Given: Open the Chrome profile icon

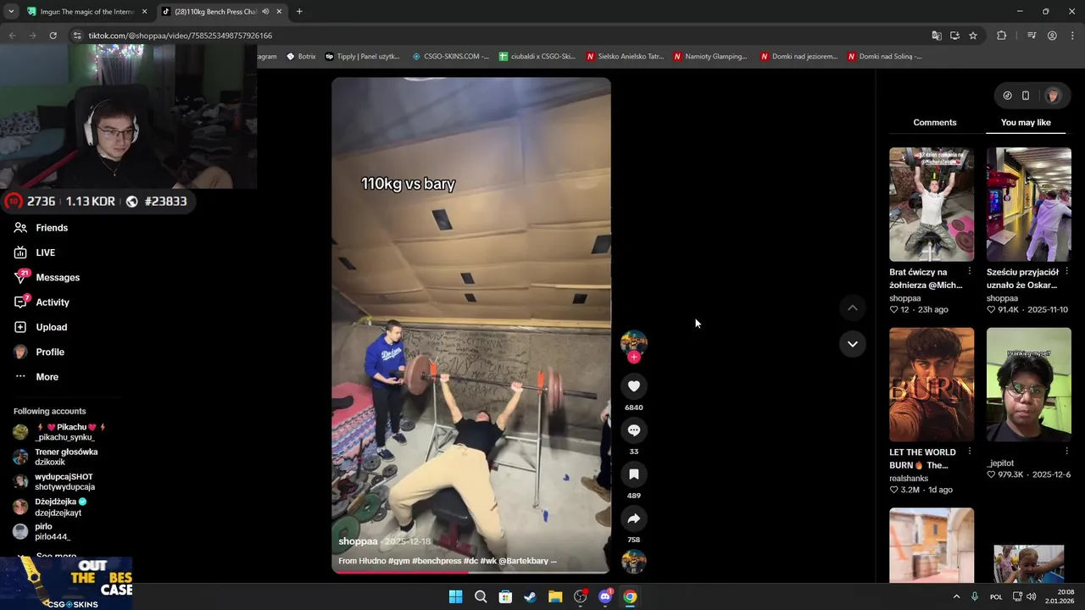Looking at the screenshot, I should 1052,36.
